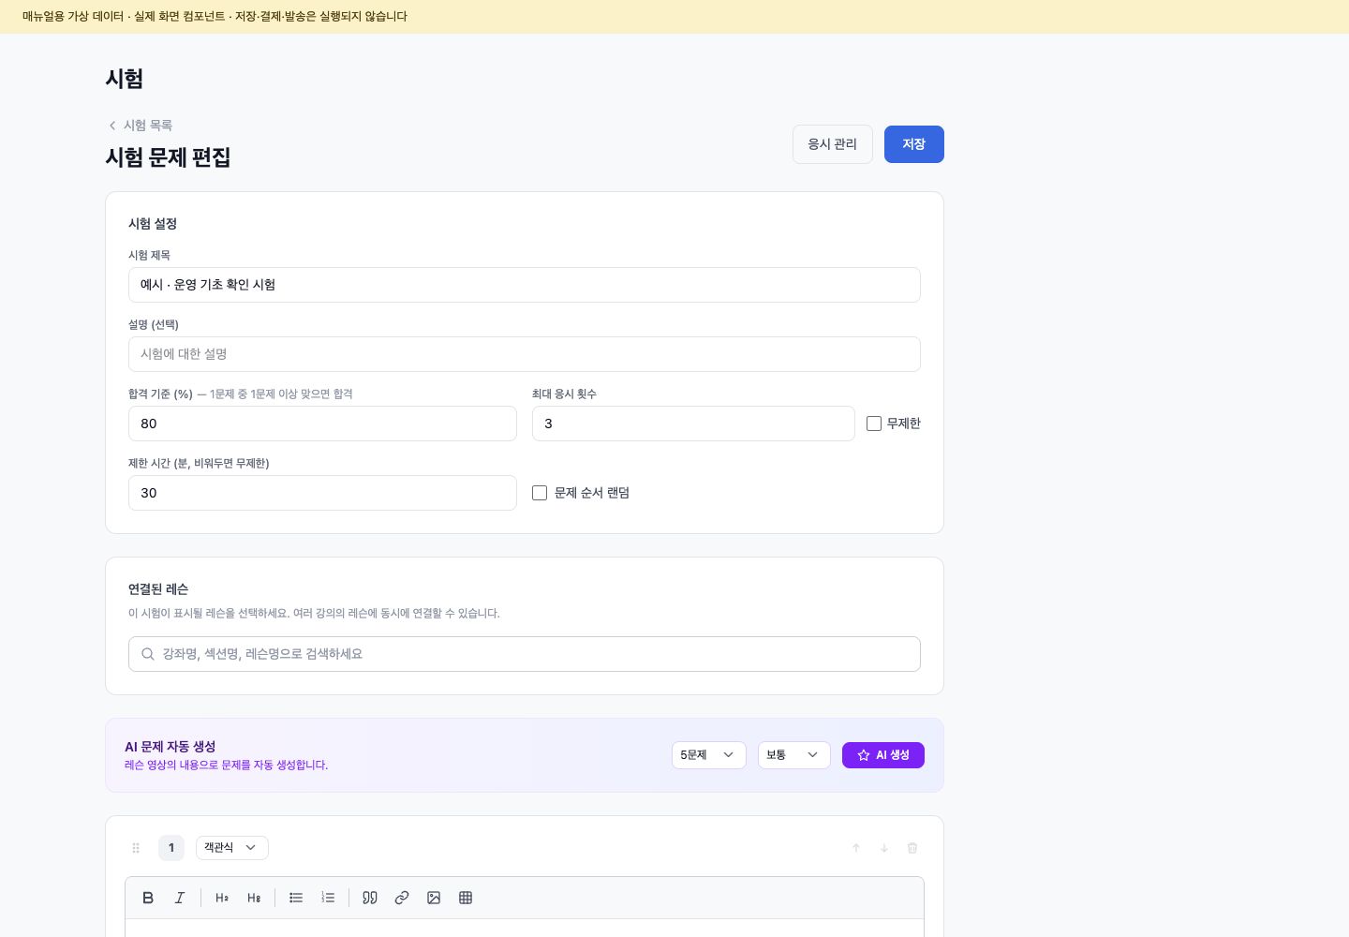The height and width of the screenshot is (937, 1349).
Task: Open 응시 관리 button
Action: [833, 144]
